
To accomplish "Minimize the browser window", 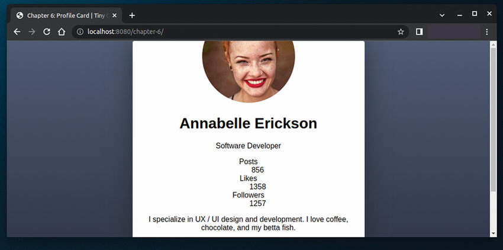I will point(460,15).
